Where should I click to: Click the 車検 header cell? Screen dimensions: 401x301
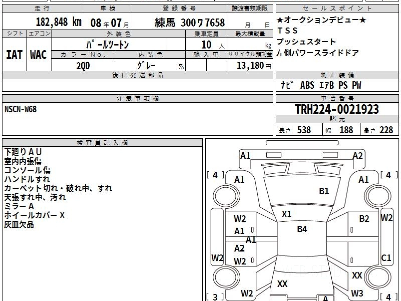point(107,9)
